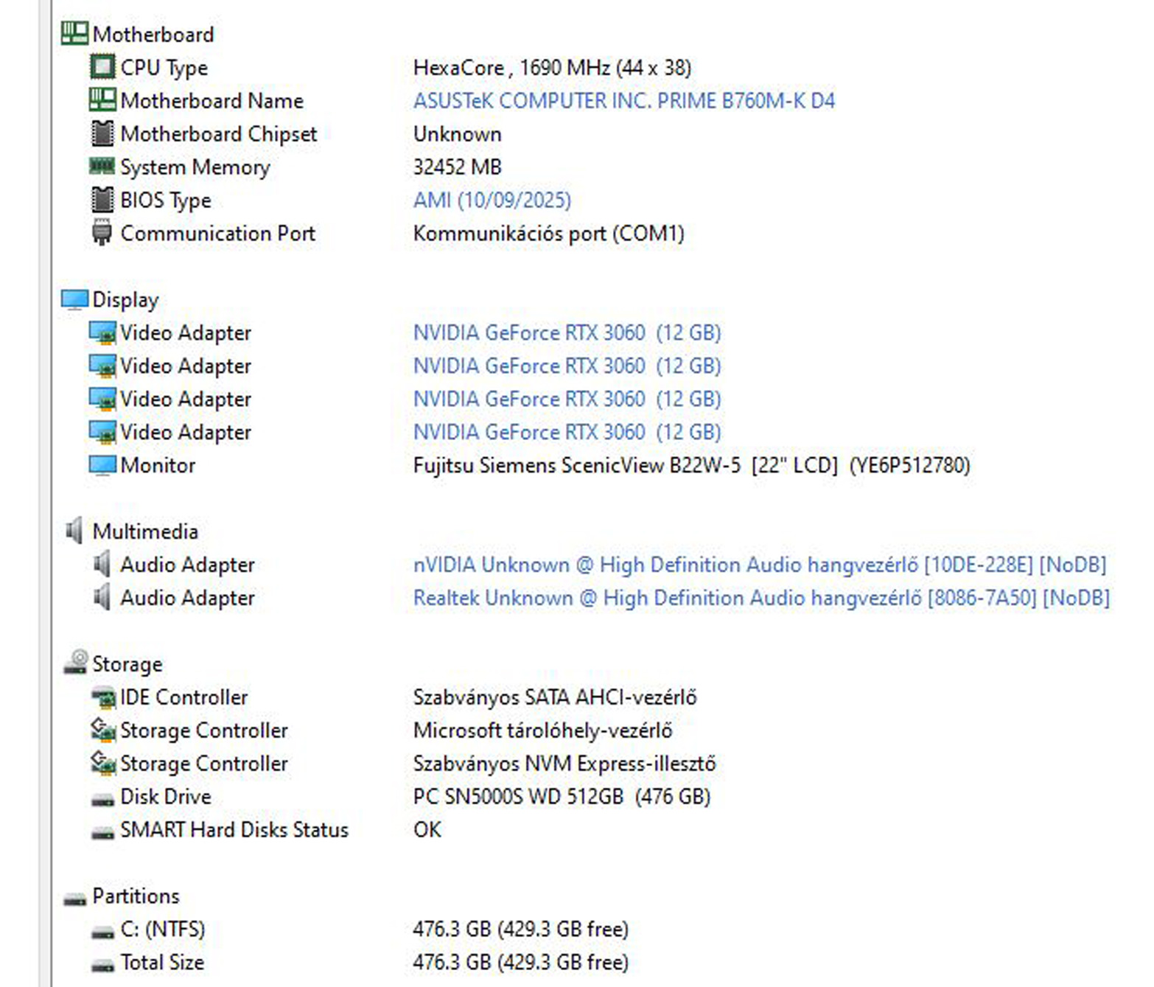Click the SMART Hard Disks Status icon
1154x987 pixels.
coord(102,833)
